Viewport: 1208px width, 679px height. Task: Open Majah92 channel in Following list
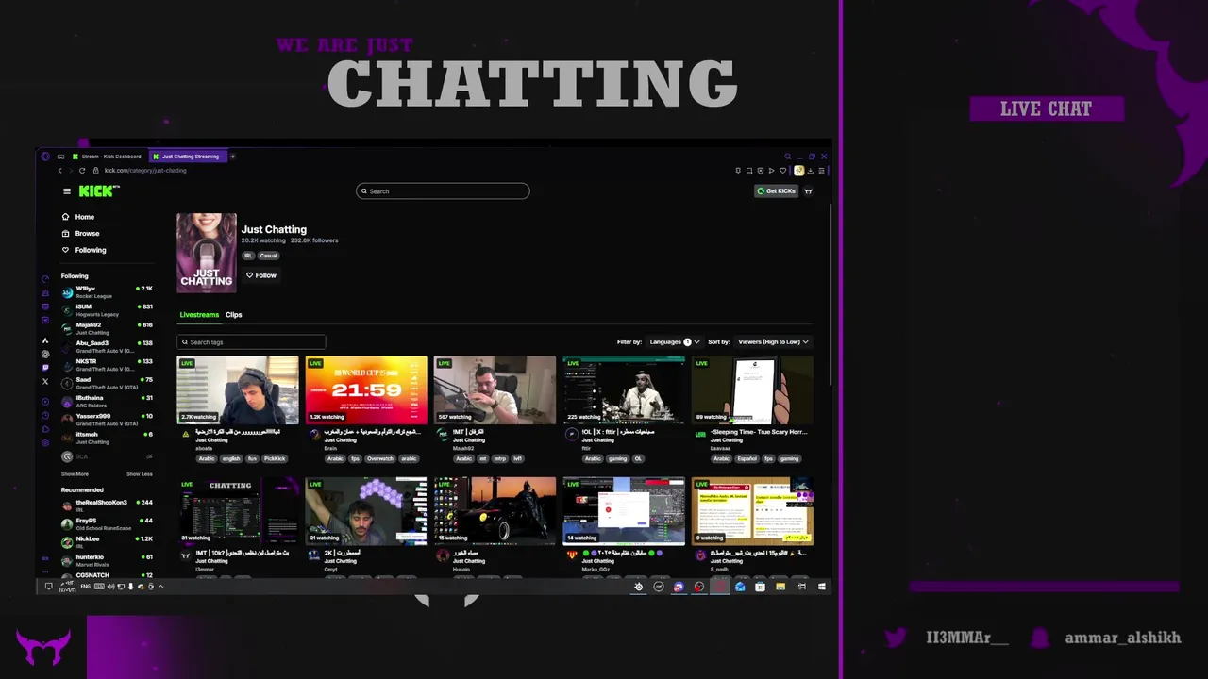[107, 328]
